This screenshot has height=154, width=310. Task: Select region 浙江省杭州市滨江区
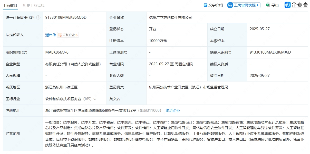click(61, 87)
